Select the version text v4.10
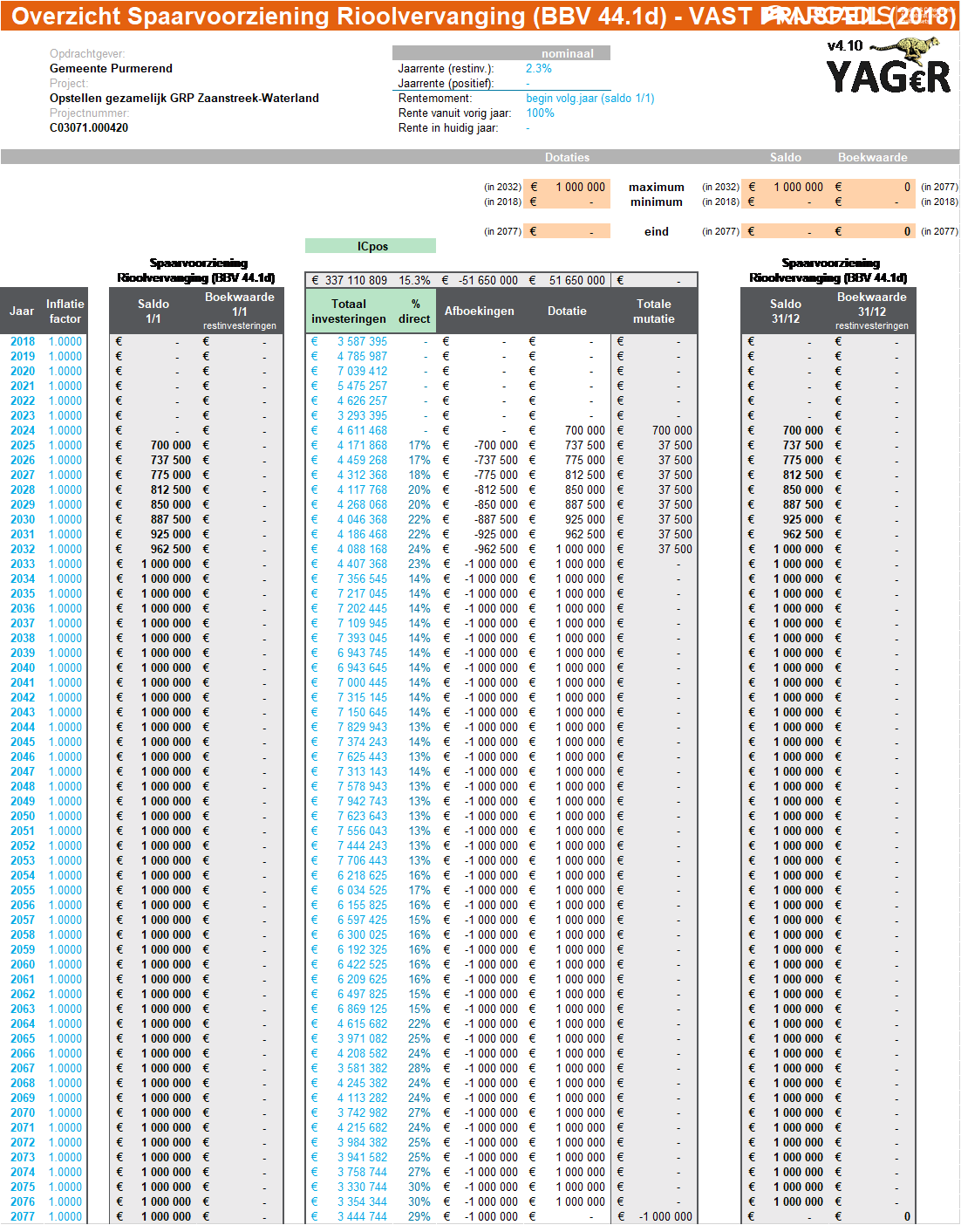This screenshot has height=1225, width=961. click(844, 45)
